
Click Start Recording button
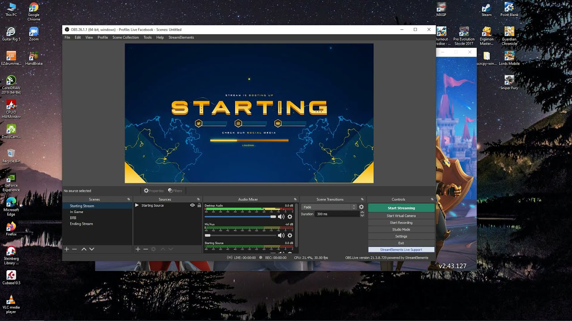(401, 222)
